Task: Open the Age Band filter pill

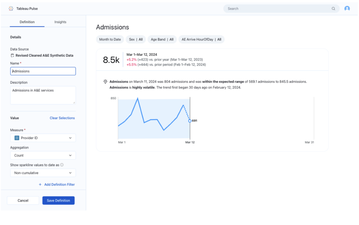Action: click(x=162, y=39)
